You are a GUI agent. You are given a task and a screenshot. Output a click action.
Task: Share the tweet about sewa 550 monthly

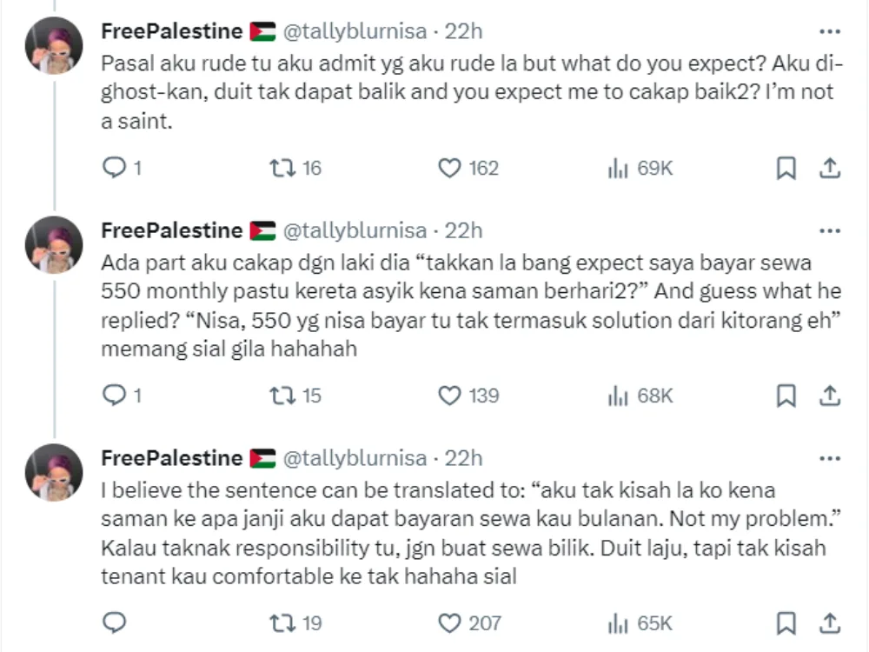(x=830, y=396)
